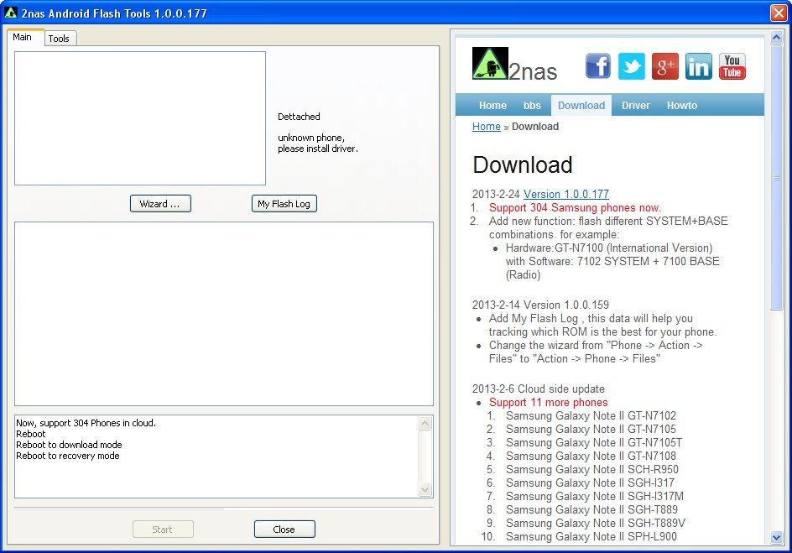The height and width of the screenshot is (553, 792).
Task: Click the web panel scrollbar thumb
Action: (x=776, y=177)
